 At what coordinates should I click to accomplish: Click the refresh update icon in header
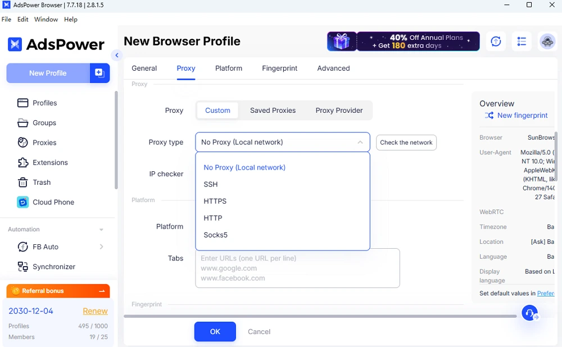496,42
